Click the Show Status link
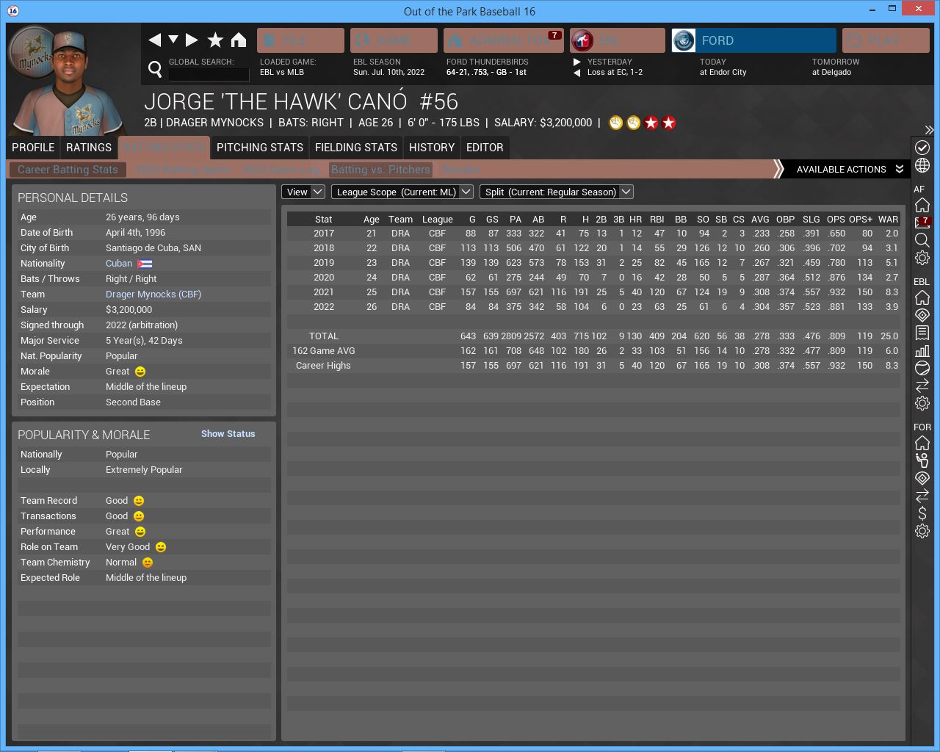940x752 pixels. 228,434
